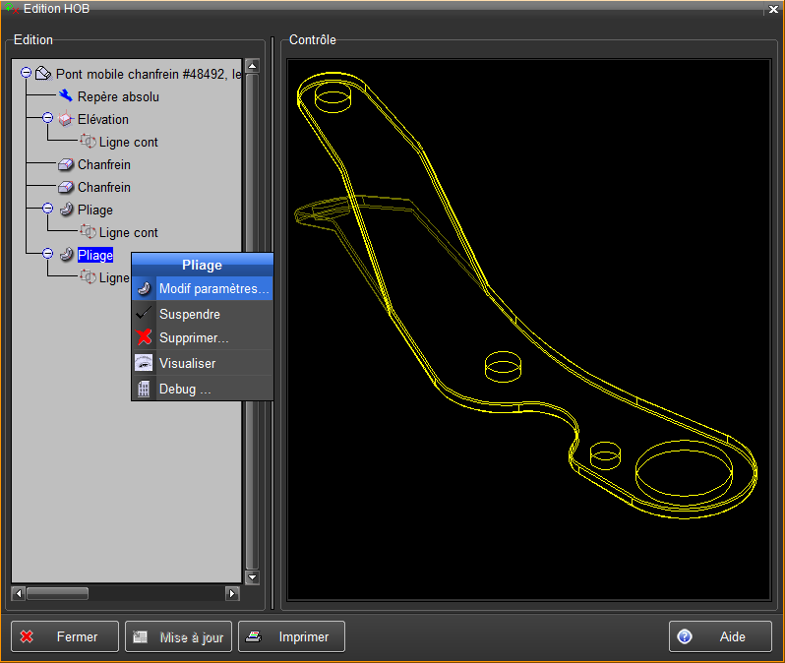Collapse the Pont mobile chanfrein root node

[27, 74]
